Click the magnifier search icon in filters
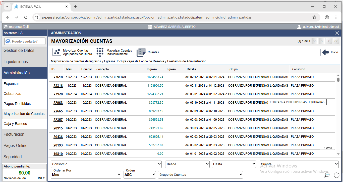 click(x=327, y=175)
